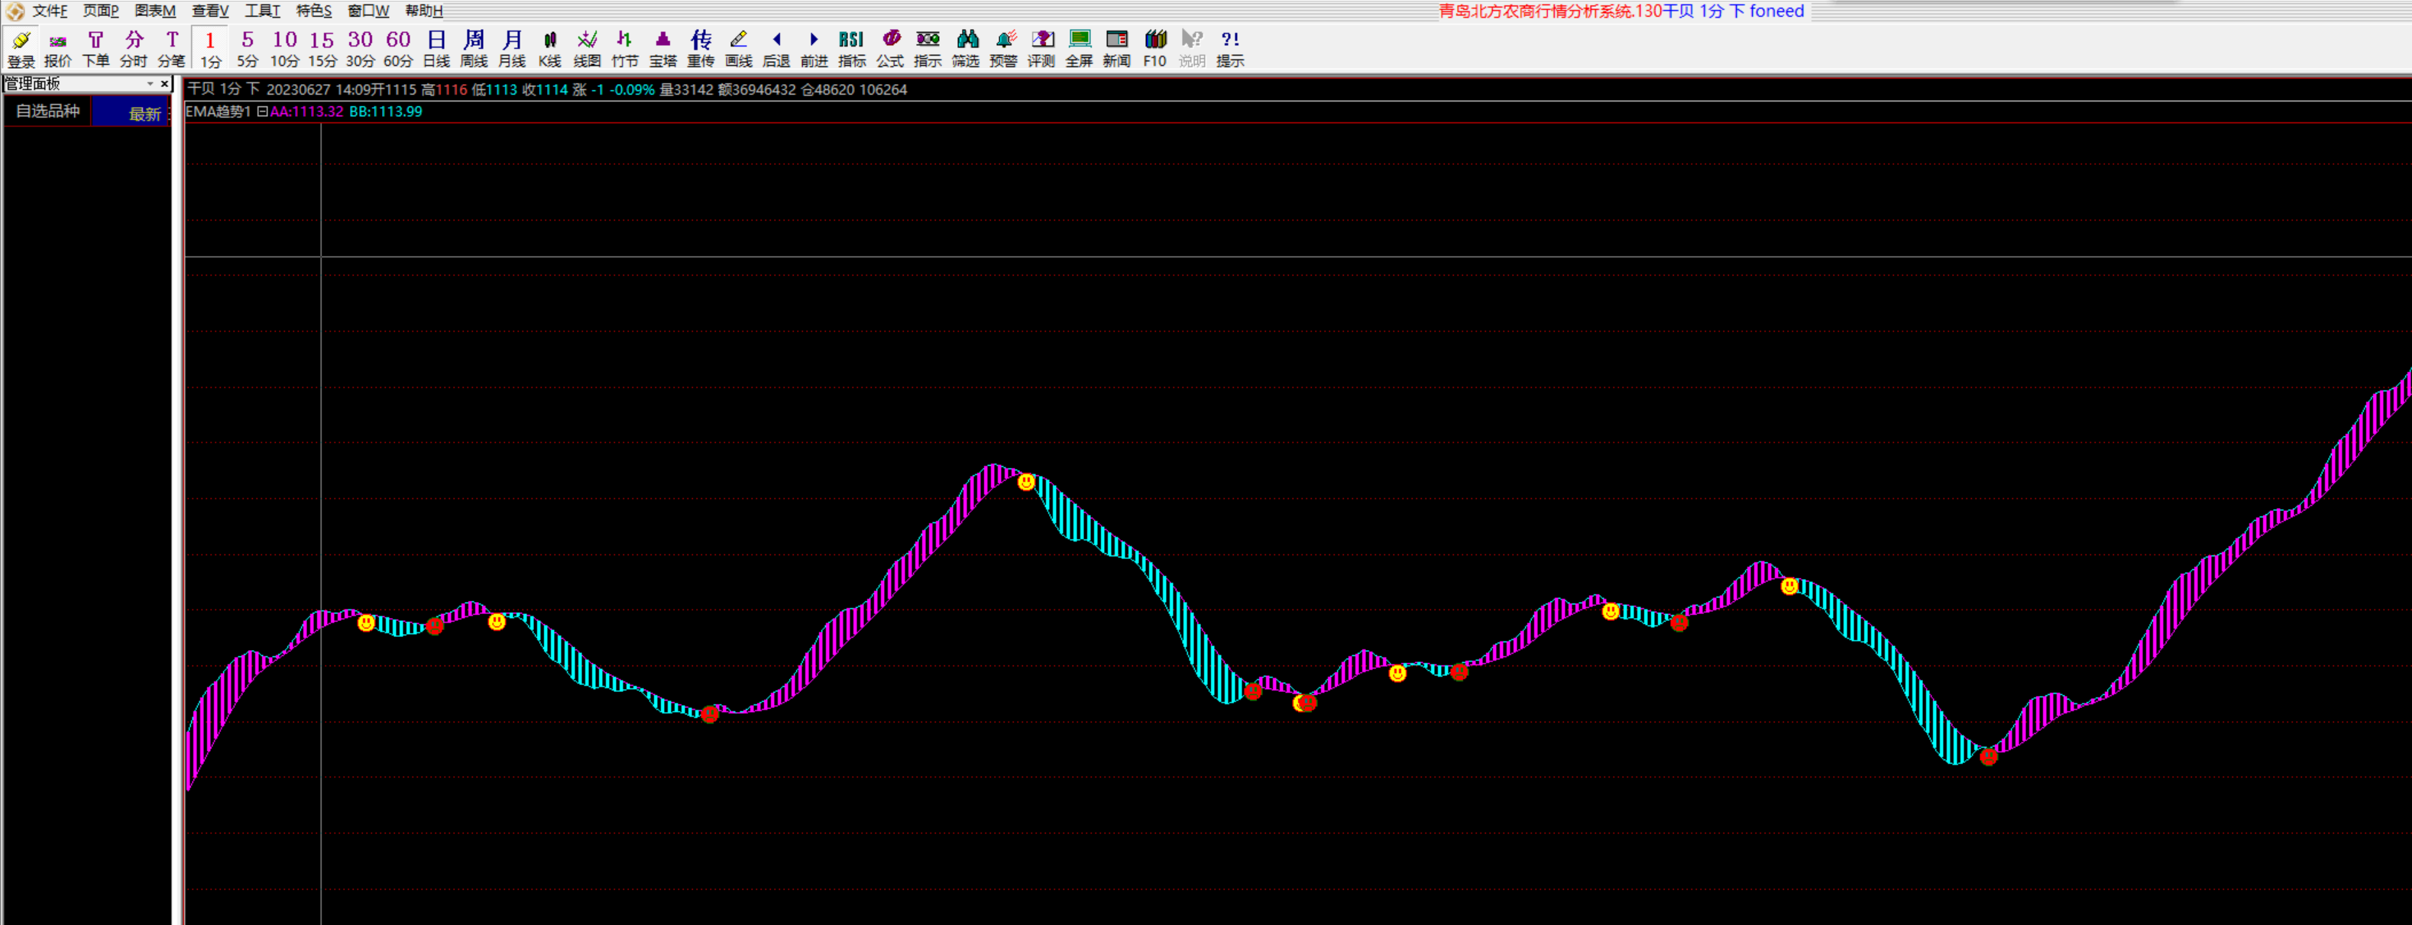The image size is (2412, 925).
Task: Click the 最新 column header
Action: [x=144, y=113]
